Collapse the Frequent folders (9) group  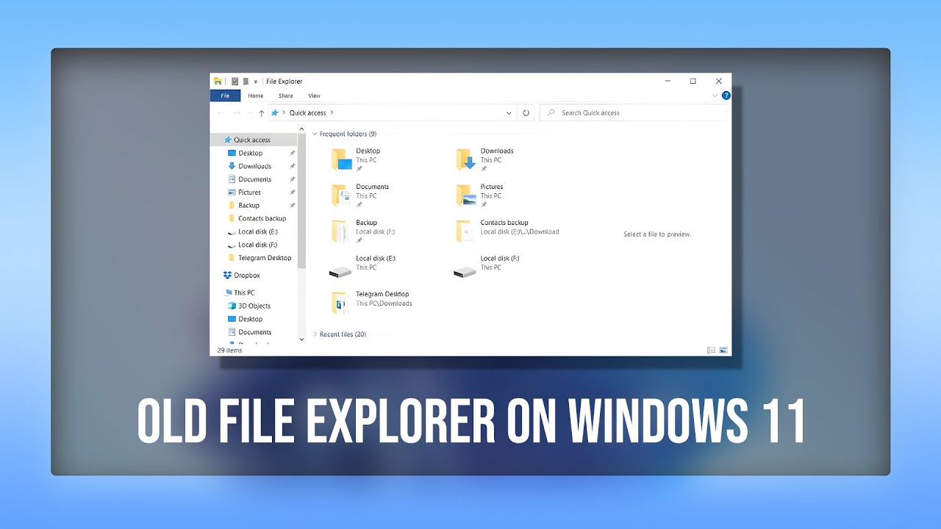pos(315,134)
